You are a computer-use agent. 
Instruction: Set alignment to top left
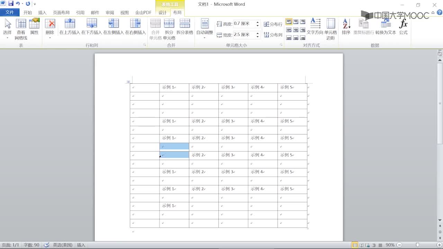289,21
